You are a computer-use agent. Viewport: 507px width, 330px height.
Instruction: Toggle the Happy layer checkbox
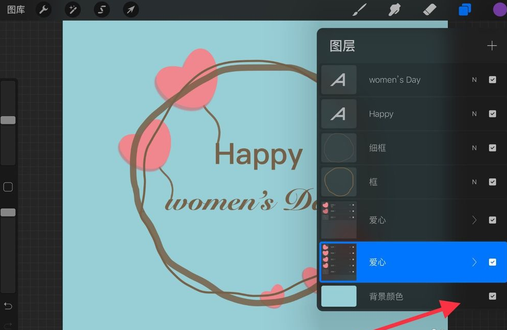(492, 113)
